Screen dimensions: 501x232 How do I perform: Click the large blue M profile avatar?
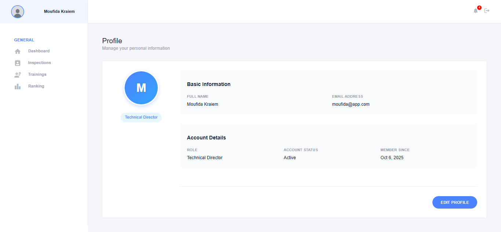[x=141, y=88]
